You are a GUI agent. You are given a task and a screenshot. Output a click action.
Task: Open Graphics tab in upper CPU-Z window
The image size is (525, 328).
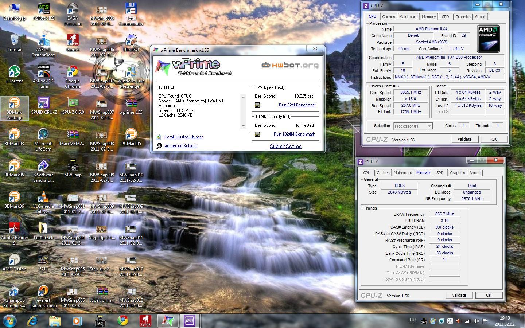pos(463,17)
